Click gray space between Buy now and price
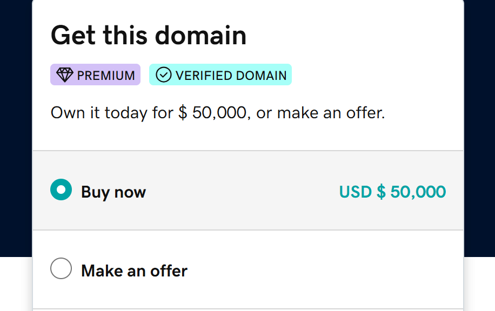The width and height of the screenshot is (495, 311). tap(243, 192)
